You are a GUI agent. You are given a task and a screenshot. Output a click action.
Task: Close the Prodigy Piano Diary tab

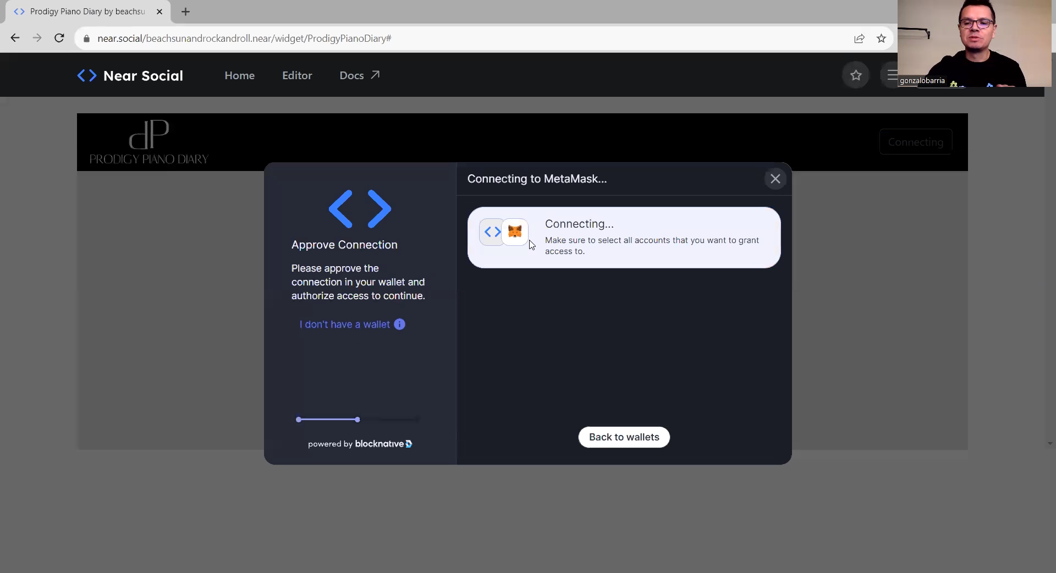[159, 12]
